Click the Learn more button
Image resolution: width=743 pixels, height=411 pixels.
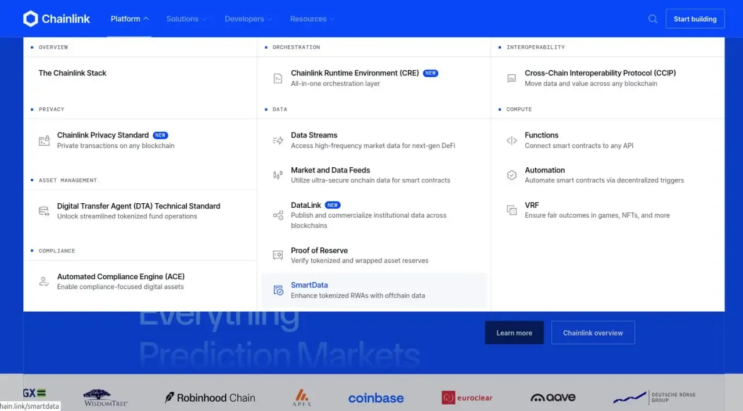514,333
